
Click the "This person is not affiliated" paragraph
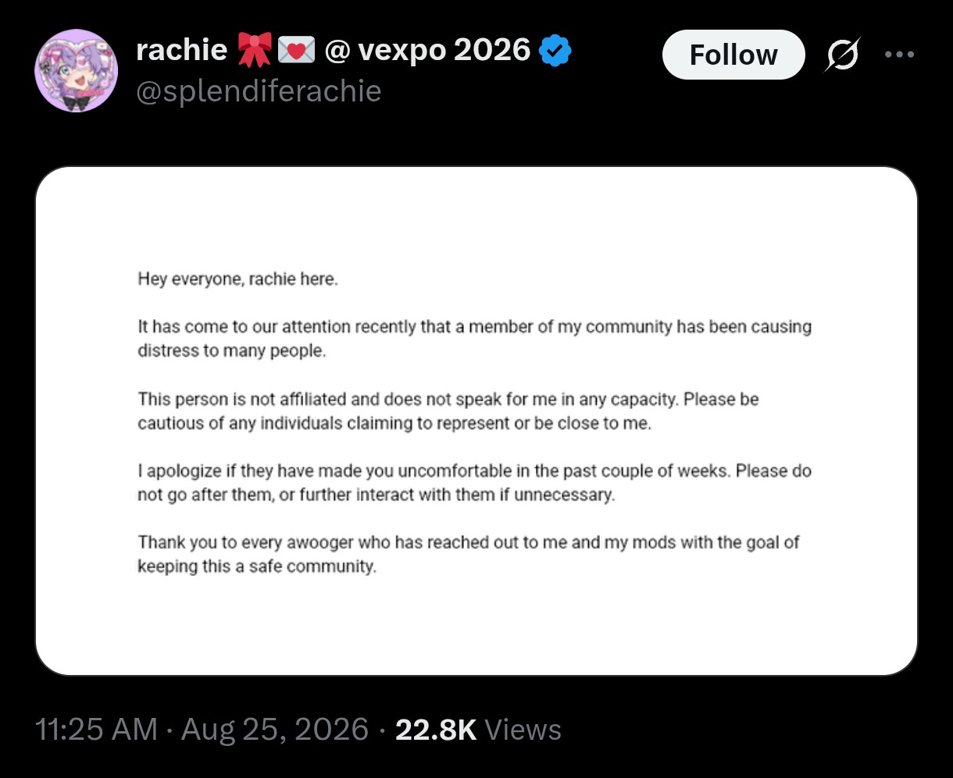pos(448,411)
